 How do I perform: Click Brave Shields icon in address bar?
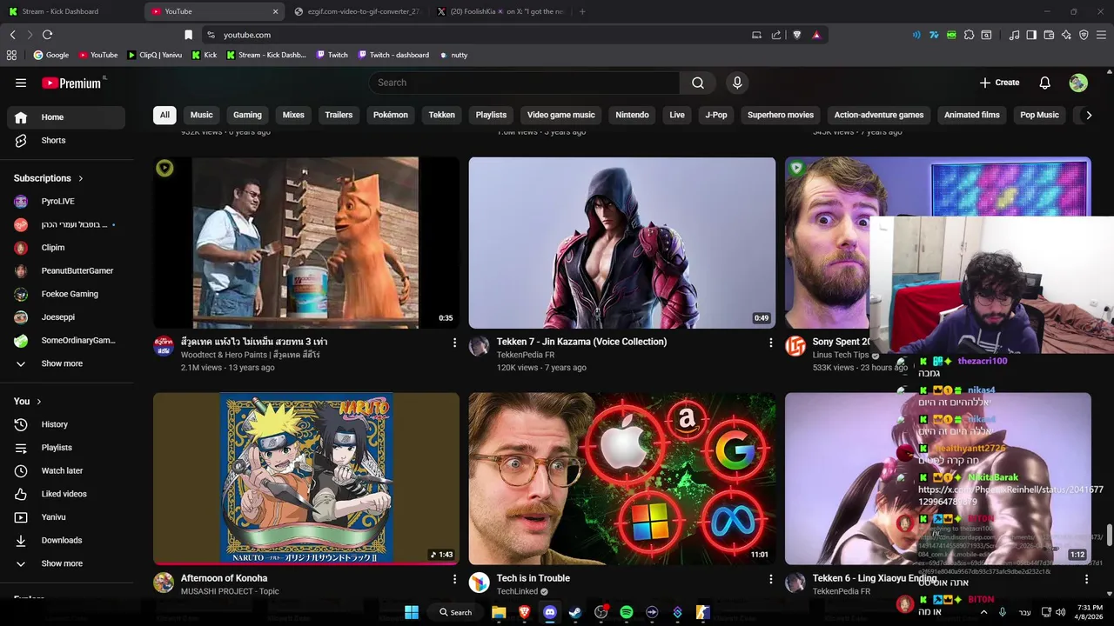coord(796,35)
